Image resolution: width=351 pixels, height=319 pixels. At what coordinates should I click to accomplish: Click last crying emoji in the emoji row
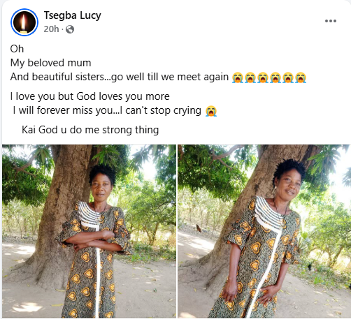click(301, 77)
